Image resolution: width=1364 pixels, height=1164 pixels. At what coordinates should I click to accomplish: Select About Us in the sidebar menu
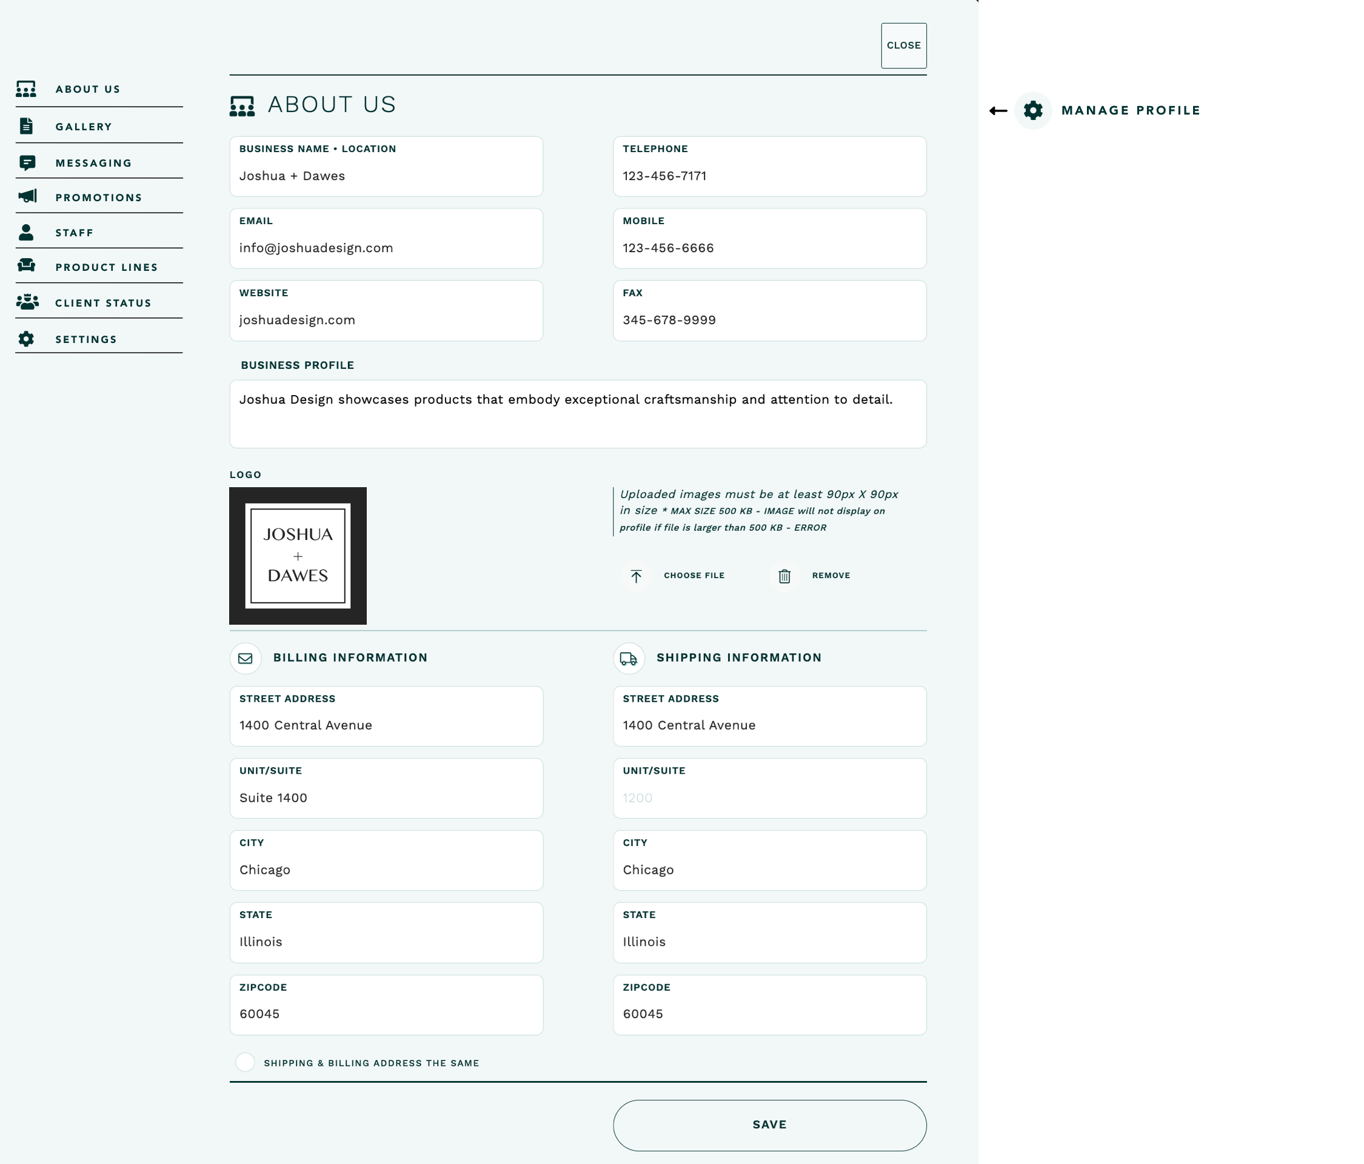click(x=87, y=88)
